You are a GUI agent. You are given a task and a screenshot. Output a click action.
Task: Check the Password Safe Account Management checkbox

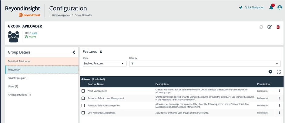point(83,98)
